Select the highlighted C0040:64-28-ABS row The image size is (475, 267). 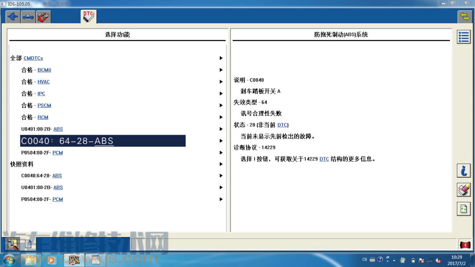(103, 141)
